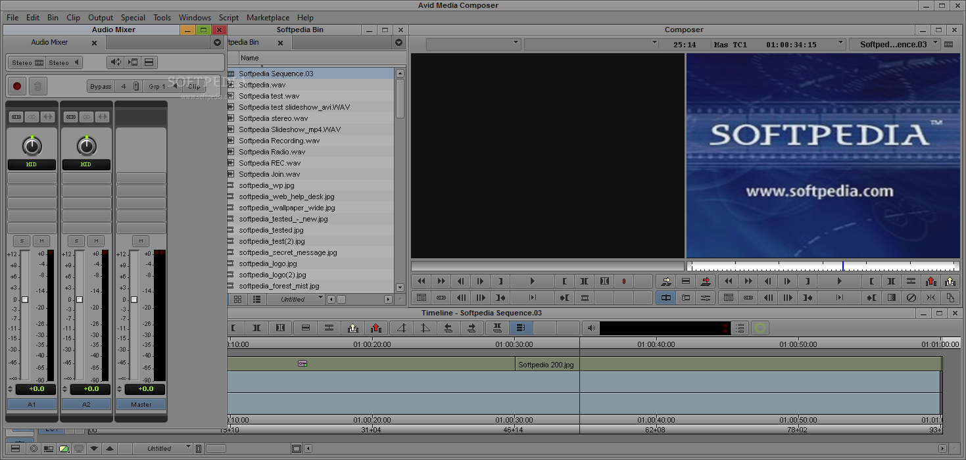Toggle Trim Mode highlighted button in Composer

pyautogui.click(x=665, y=298)
